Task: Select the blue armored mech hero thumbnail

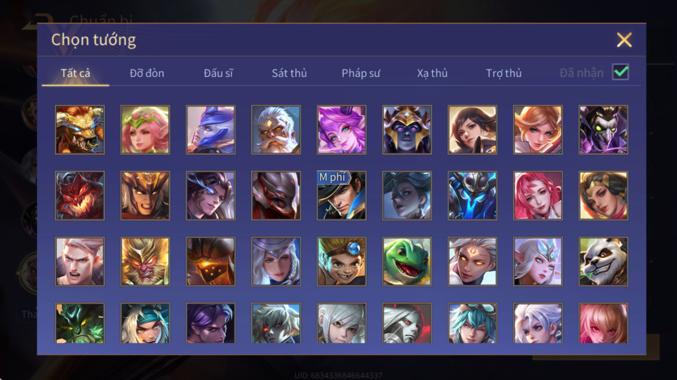Action: pyautogui.click(x=472, y=195)
